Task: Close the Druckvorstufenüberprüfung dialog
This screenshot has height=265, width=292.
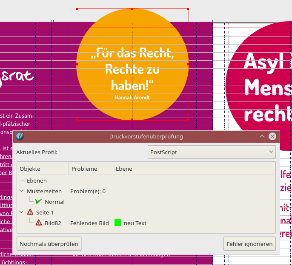Action: click(272, 136)
